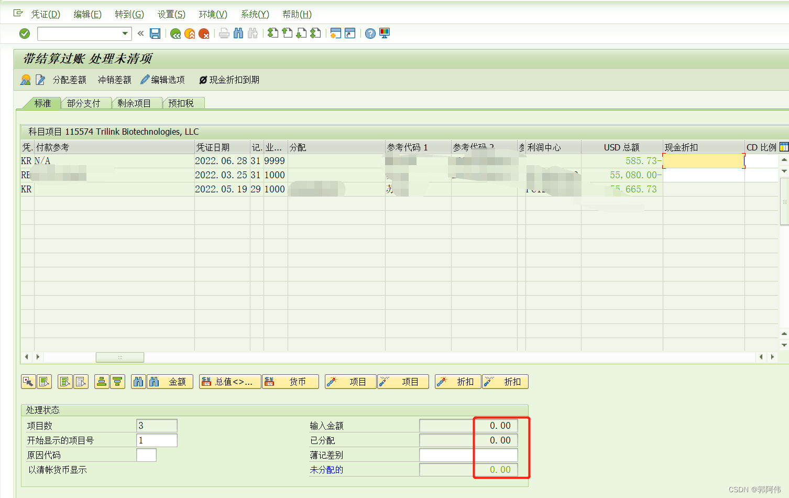Image resolution: width=789 pixels, height=498 pixels.
Task: Click the Create New Session icon
Action: coord(336,33)
